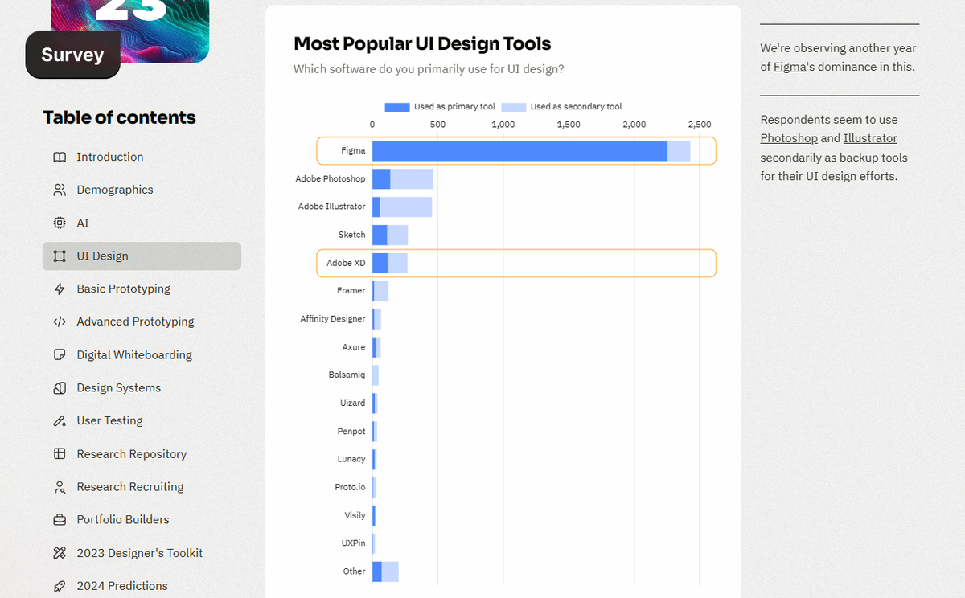Toggle 'Used as secondary tool' legend item
965x598 pixels.
[561, 107]
